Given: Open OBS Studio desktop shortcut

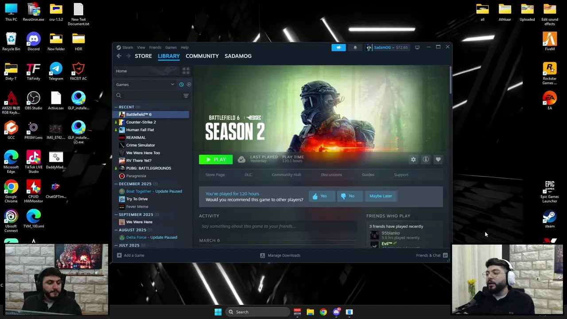Looking at the screenshot, I should coord(34,101).
